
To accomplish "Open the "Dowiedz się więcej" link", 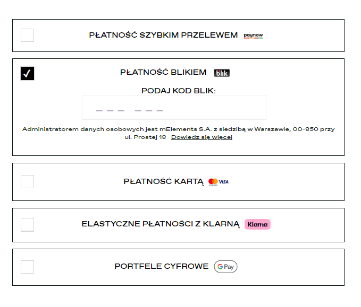I will pyautogui.click(x=202, y=137).
